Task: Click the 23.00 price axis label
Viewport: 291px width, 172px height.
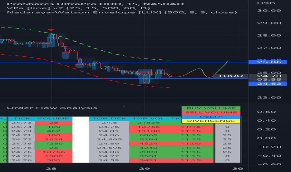Action: click(x=269, y=98)
